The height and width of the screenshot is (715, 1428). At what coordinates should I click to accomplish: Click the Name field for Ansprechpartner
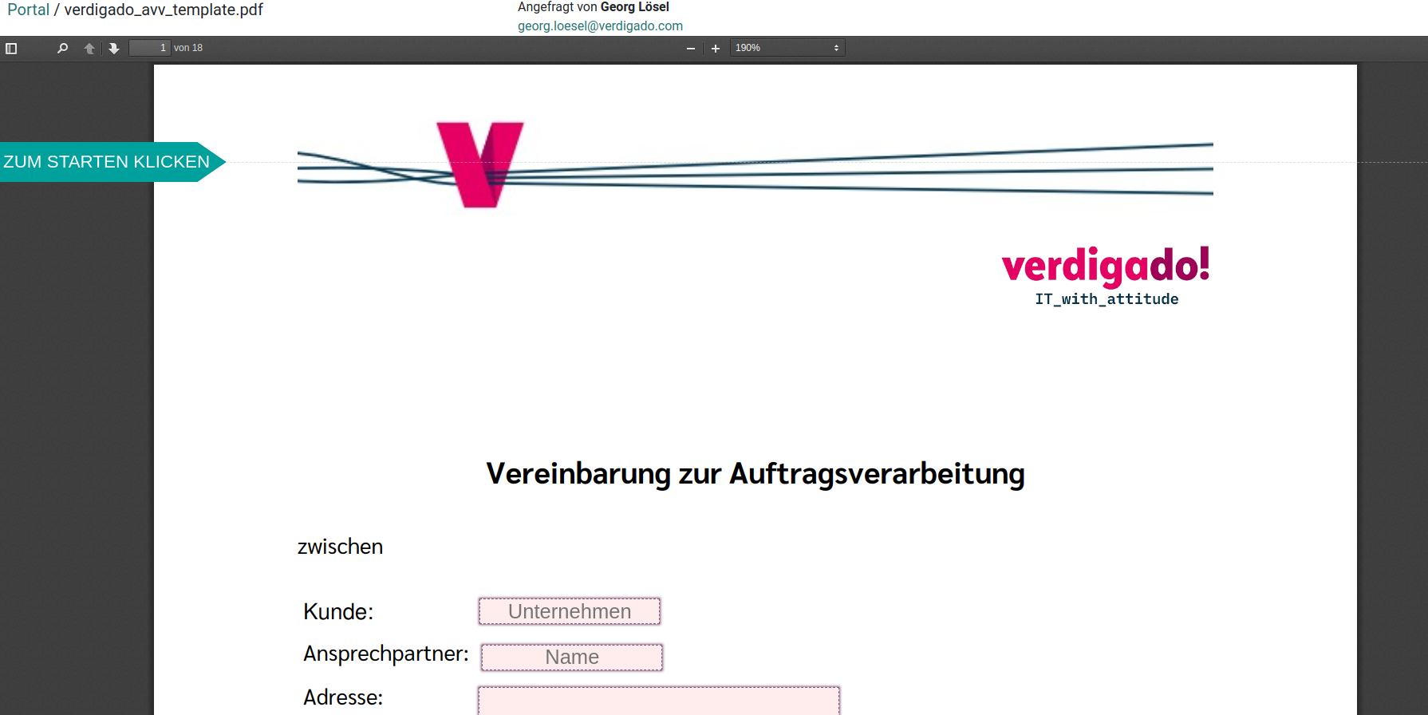coord(572,657)
